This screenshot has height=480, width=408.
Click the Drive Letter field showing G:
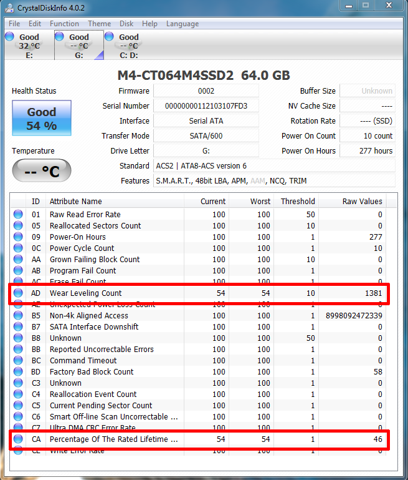[x=206, y=151]
